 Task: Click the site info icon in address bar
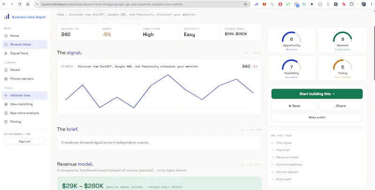pos(37,4)
